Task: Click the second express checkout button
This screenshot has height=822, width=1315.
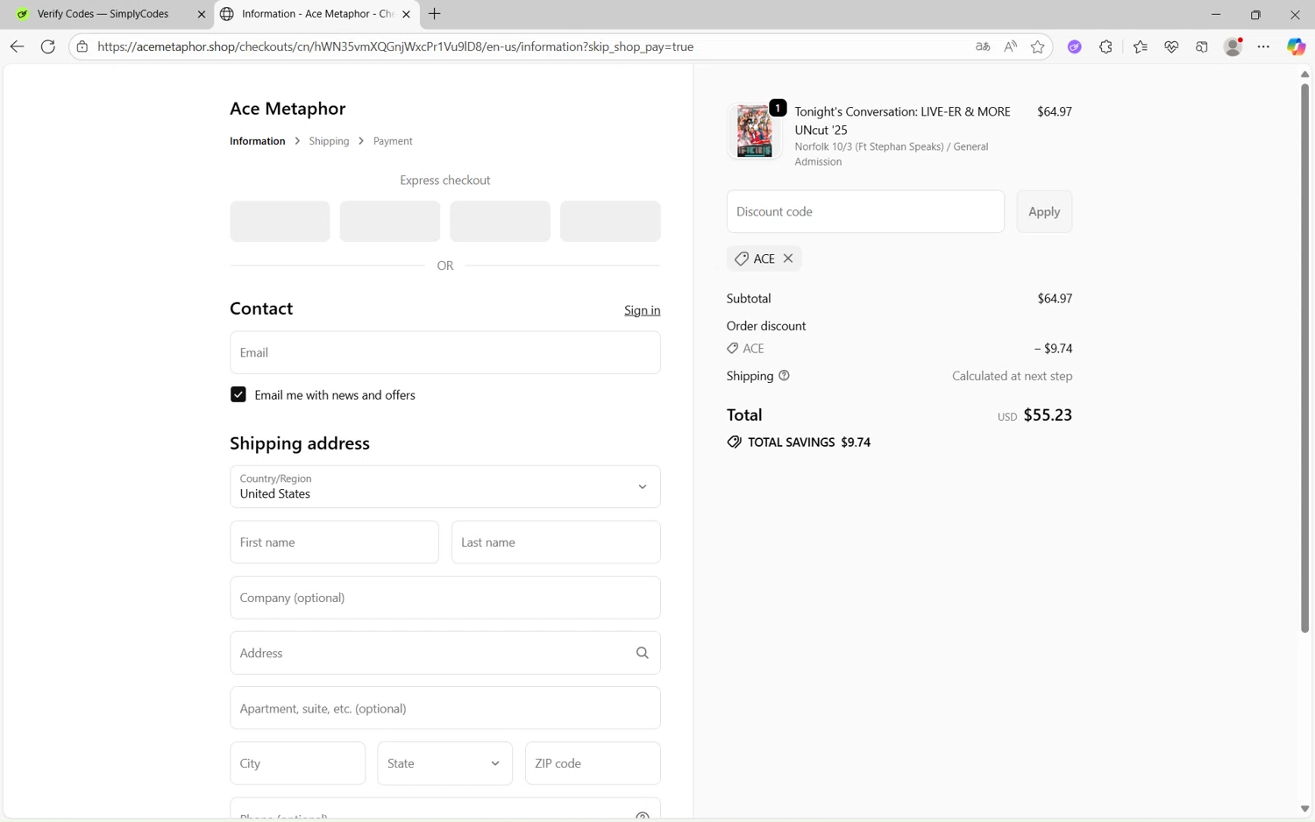Action: 390,221
